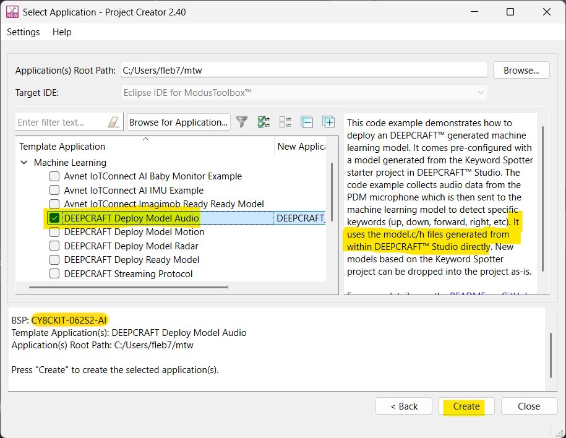Click the Browse for Application... button

click(179, 122)
